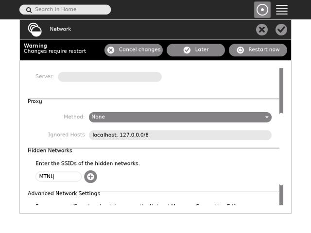The height and width of the screenshot is (233, 311).
Task: Click the hidden network SSID input box
Action: (58, 177)
